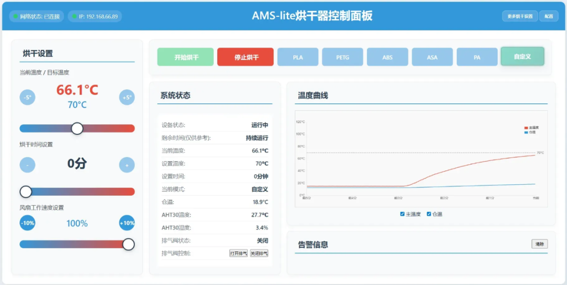Screen dimensions: 567x285
Task: Click the AMS-lite烘干器控制面板 page title
Action: tap(312, 16)
